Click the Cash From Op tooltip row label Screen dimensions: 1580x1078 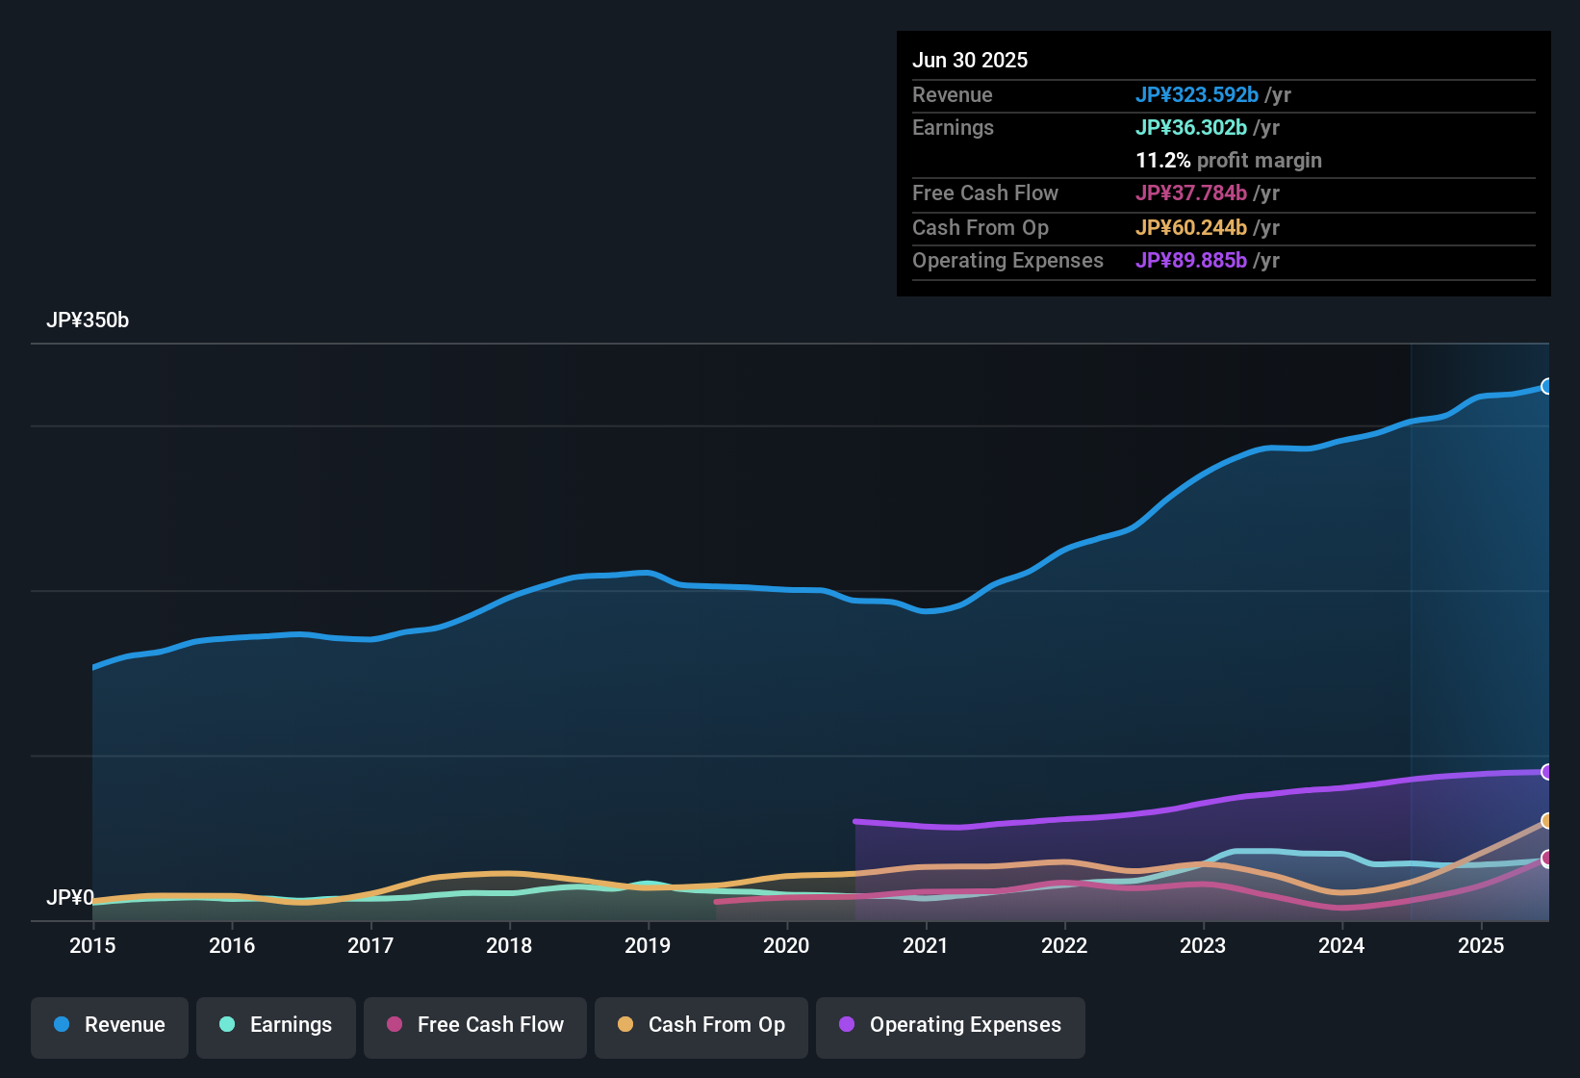coord(981,228)
